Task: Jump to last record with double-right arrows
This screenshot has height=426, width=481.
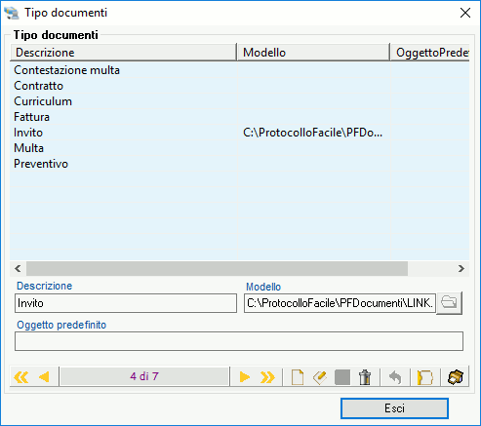Action: click(267, 377)
